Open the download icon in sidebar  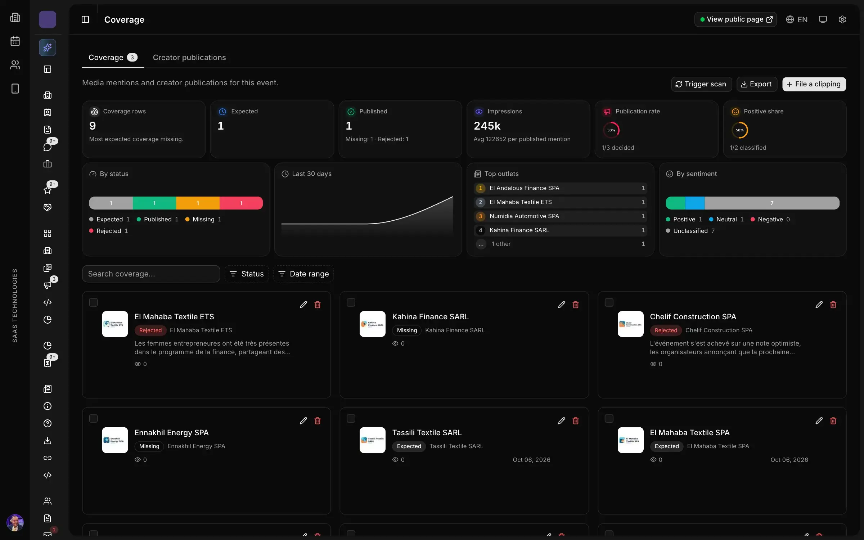pyautogui.click(x=48, y=441)
